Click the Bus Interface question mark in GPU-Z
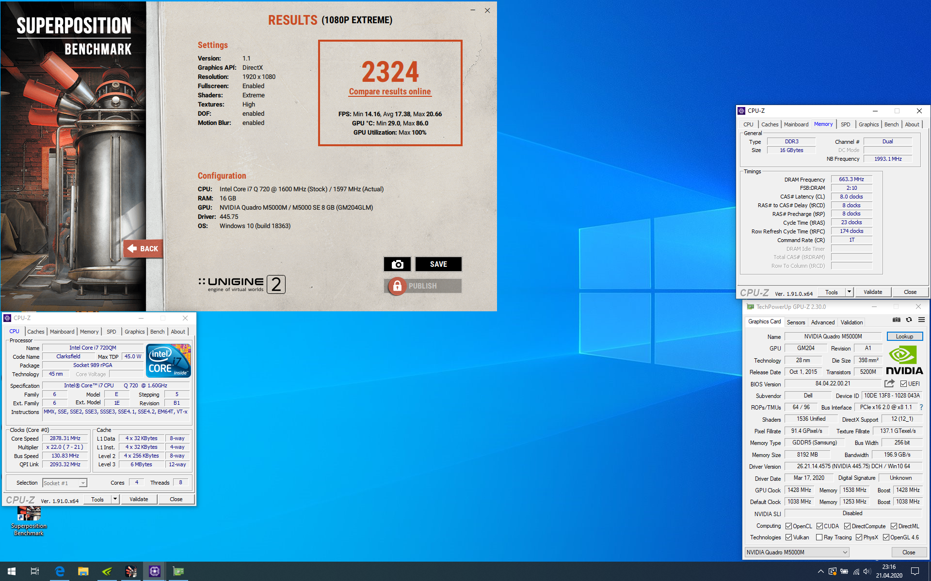 point(921,407)
